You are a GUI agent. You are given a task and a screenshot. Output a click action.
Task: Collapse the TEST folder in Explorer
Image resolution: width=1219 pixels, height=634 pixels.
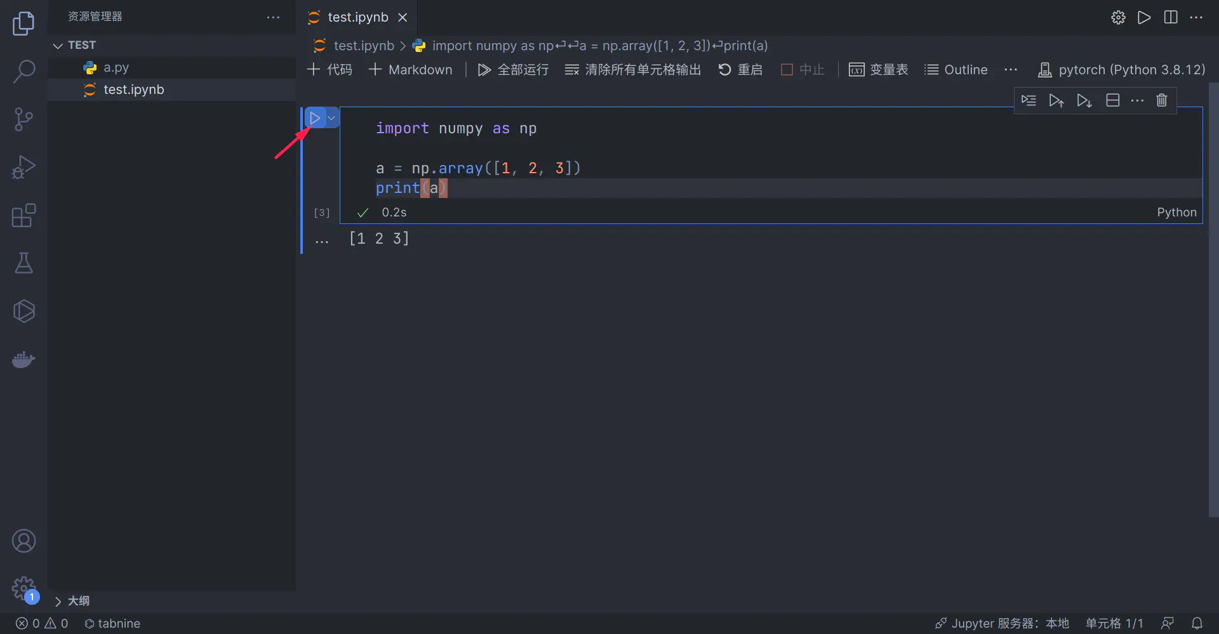click(x=58, y=45)
